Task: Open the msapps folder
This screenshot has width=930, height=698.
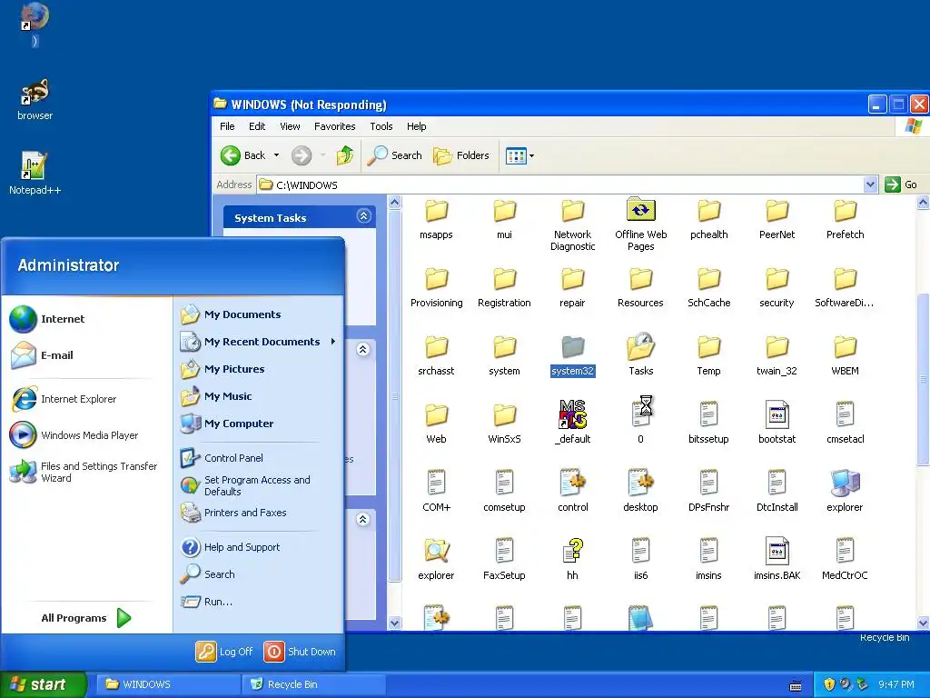Action: [x=436, y=220]
